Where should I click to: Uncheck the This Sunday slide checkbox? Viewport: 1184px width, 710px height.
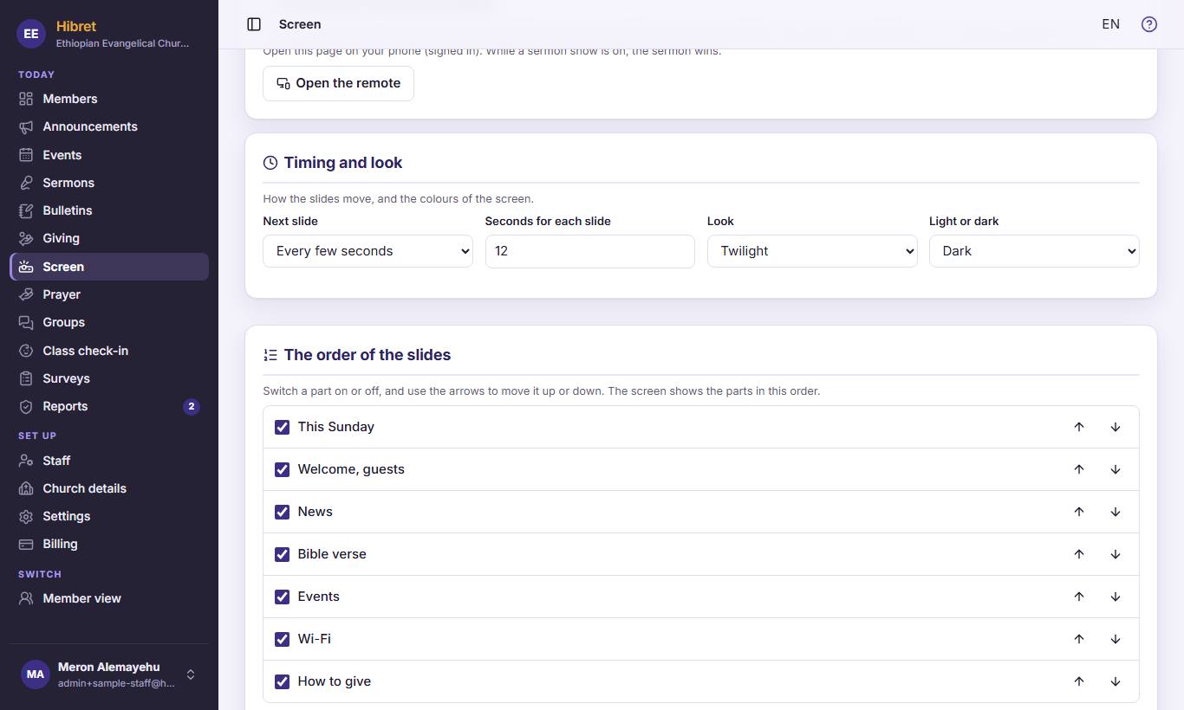click(282, 427)
